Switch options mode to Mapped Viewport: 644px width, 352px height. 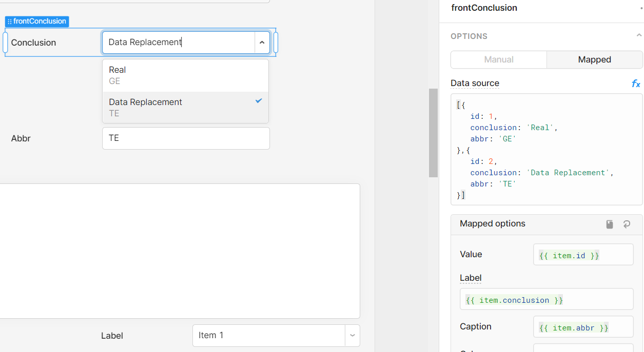[x=595, y=59]
